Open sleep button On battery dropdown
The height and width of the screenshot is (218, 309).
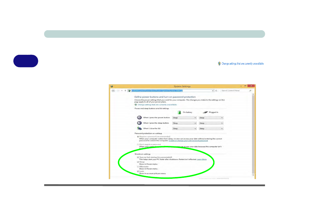click(184, 123)
